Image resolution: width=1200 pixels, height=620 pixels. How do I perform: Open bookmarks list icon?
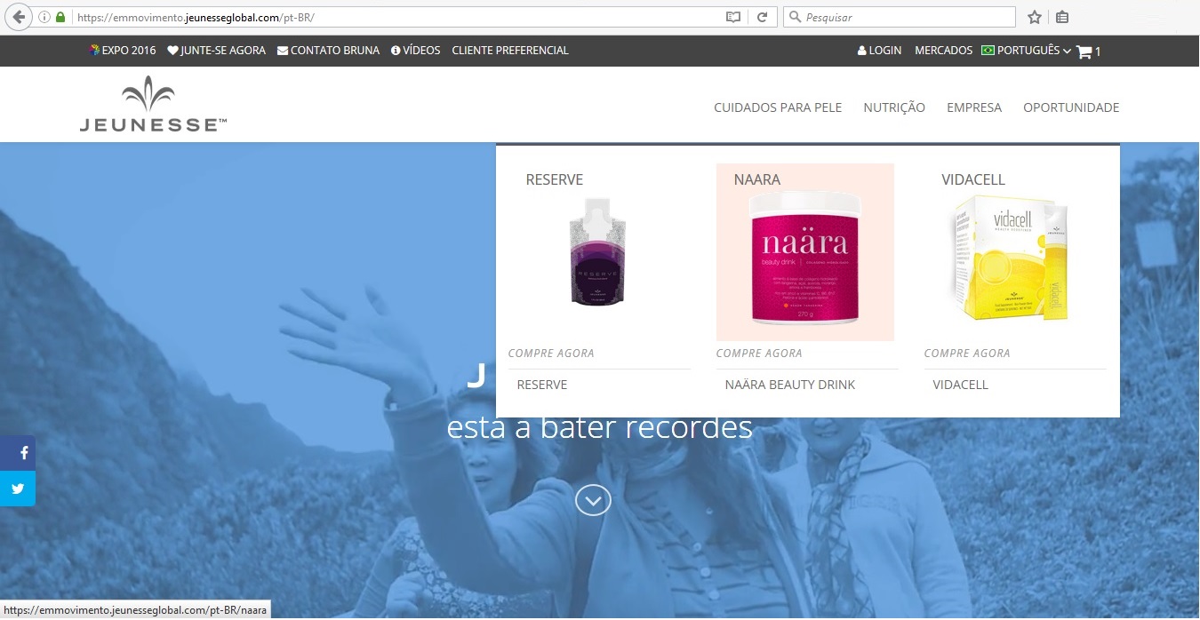[1062, 17]
